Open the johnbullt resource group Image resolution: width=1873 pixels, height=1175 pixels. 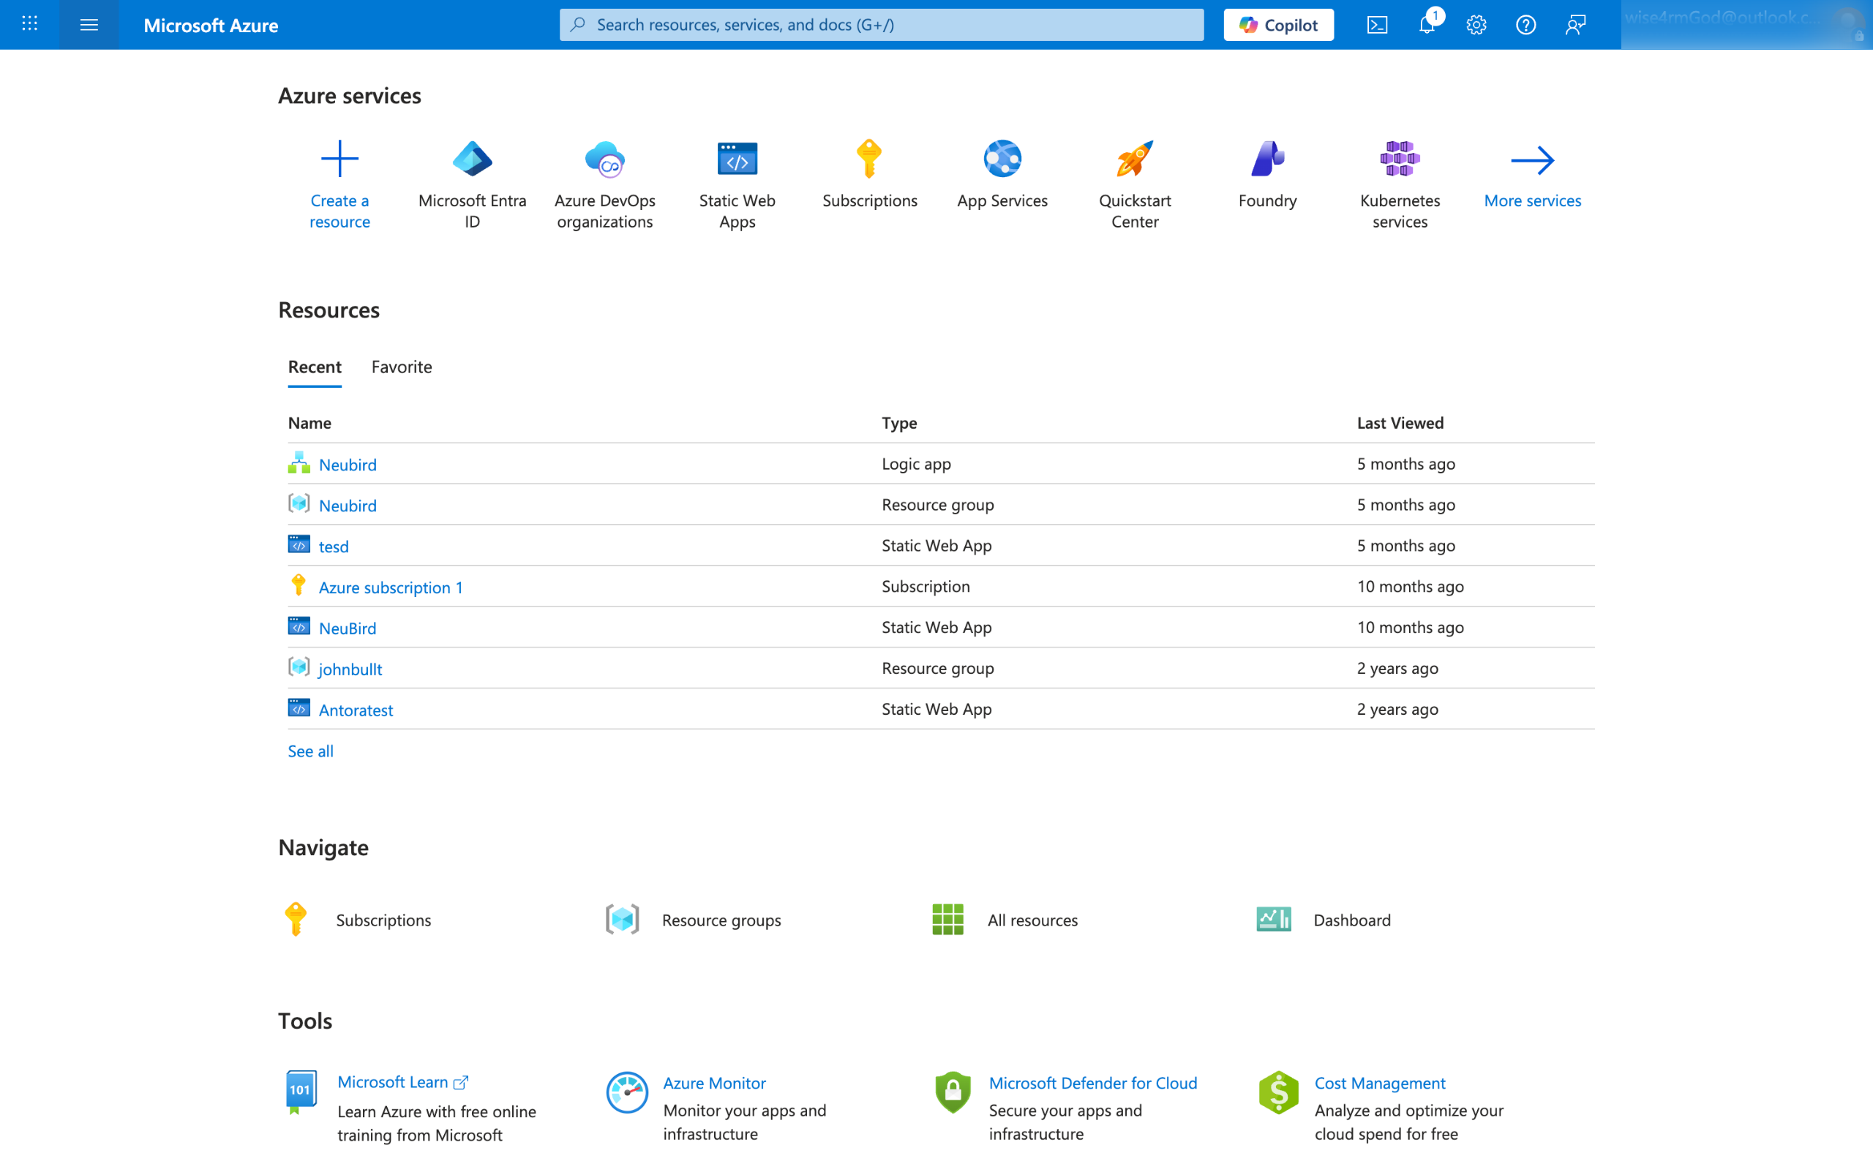pyautogui.click(x=350, y=668)
